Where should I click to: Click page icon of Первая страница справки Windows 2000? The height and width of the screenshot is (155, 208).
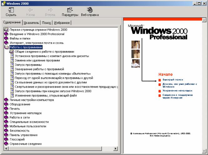coord(6,30)
